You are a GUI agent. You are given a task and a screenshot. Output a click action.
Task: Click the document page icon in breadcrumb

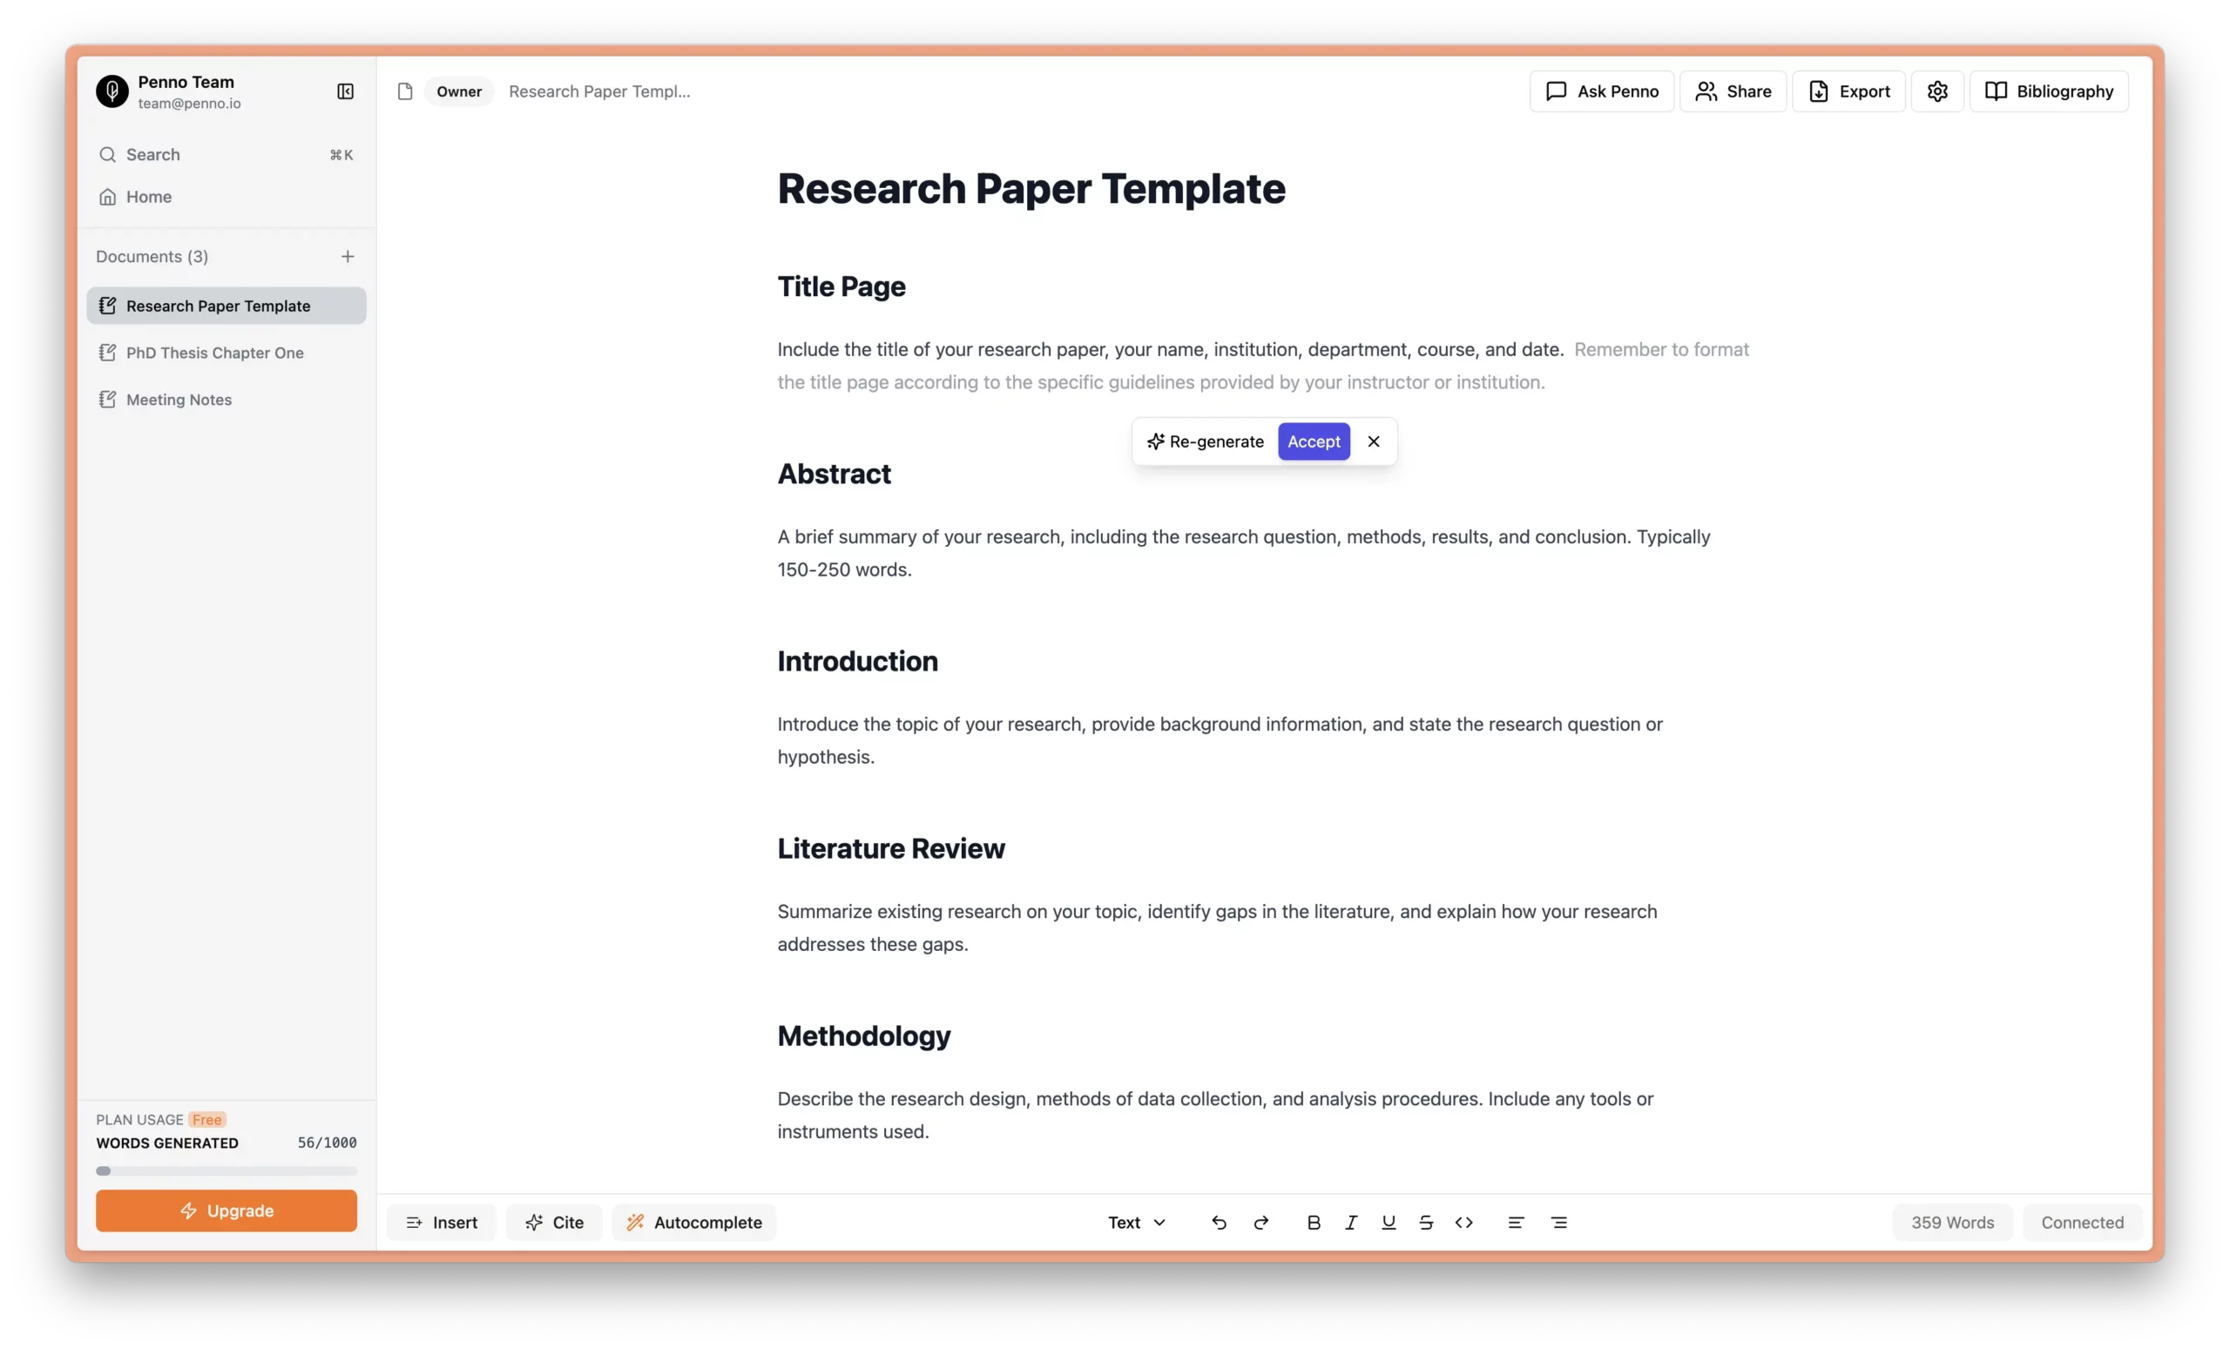pyautogui.click(x=404, y=91)
